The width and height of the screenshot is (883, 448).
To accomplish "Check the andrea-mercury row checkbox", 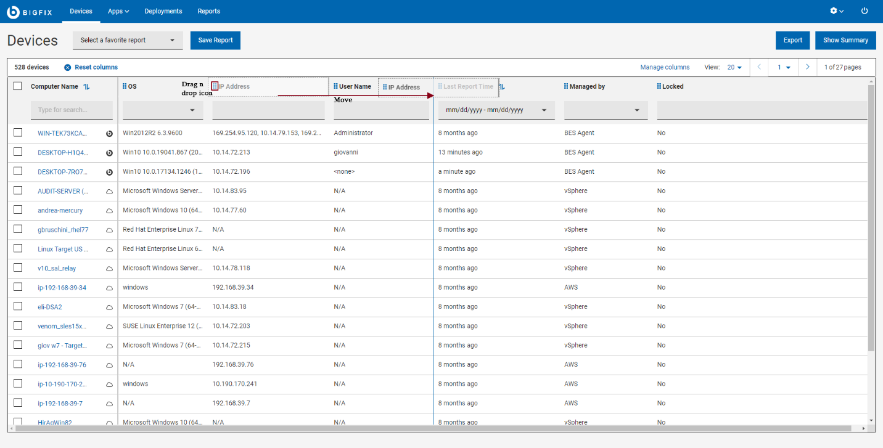I will click(x=18, y=210).
